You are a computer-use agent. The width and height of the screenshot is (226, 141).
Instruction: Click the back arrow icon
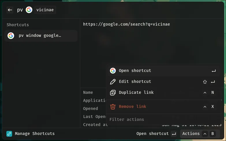(x=10, y=10)
